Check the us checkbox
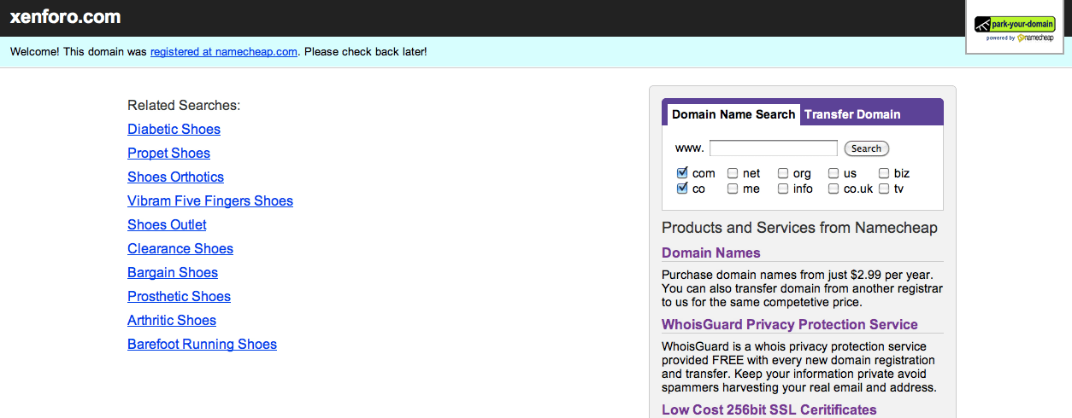 click(x=833, y=173)
